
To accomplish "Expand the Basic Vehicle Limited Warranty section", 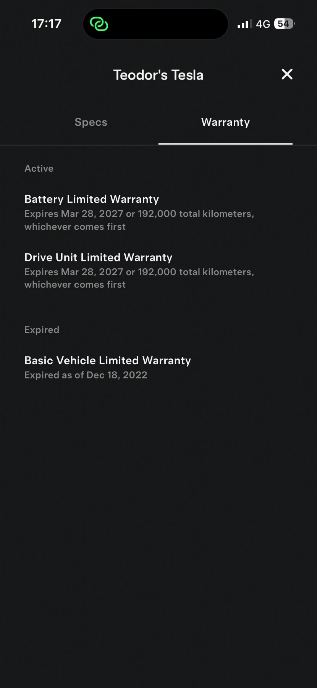I will [x=107, y=360].
